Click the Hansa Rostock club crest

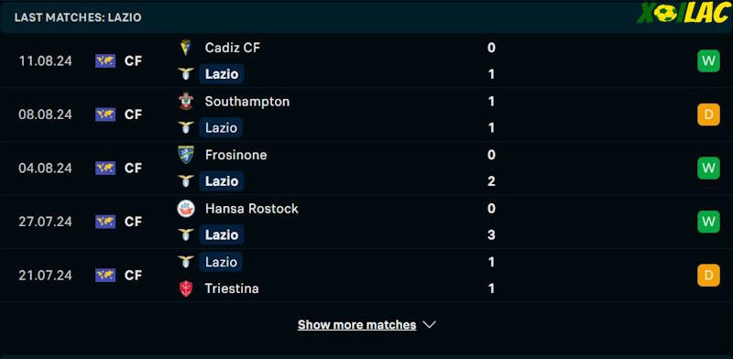[x=186, y=208]
